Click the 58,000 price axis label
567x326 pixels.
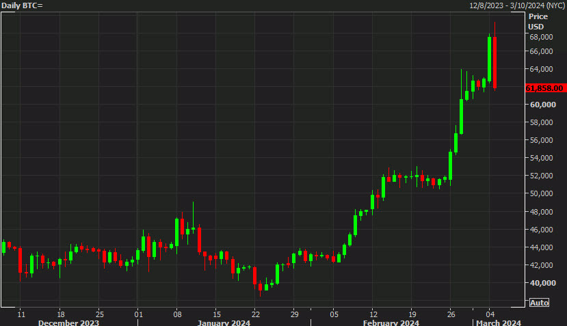click(x=541, y=122)
